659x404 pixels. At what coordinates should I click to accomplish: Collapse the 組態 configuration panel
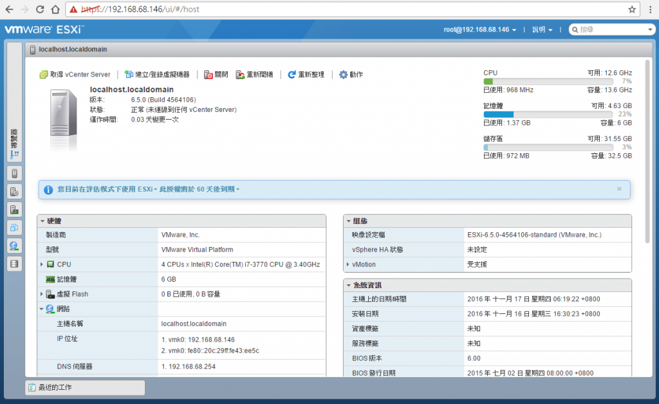348,221
